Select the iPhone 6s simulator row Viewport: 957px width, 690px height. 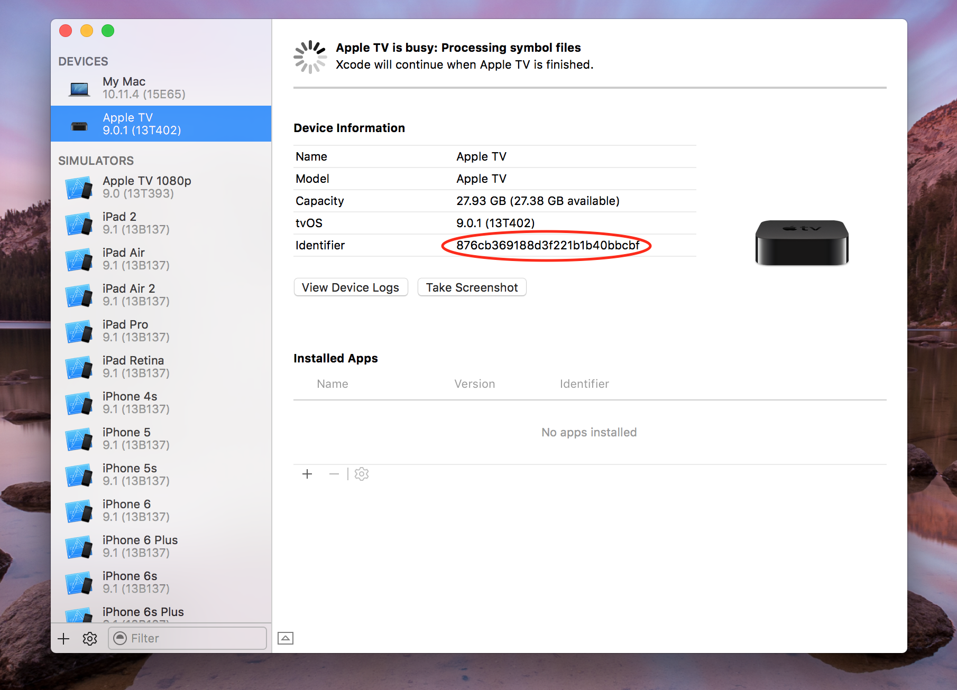tap(161, 583)
